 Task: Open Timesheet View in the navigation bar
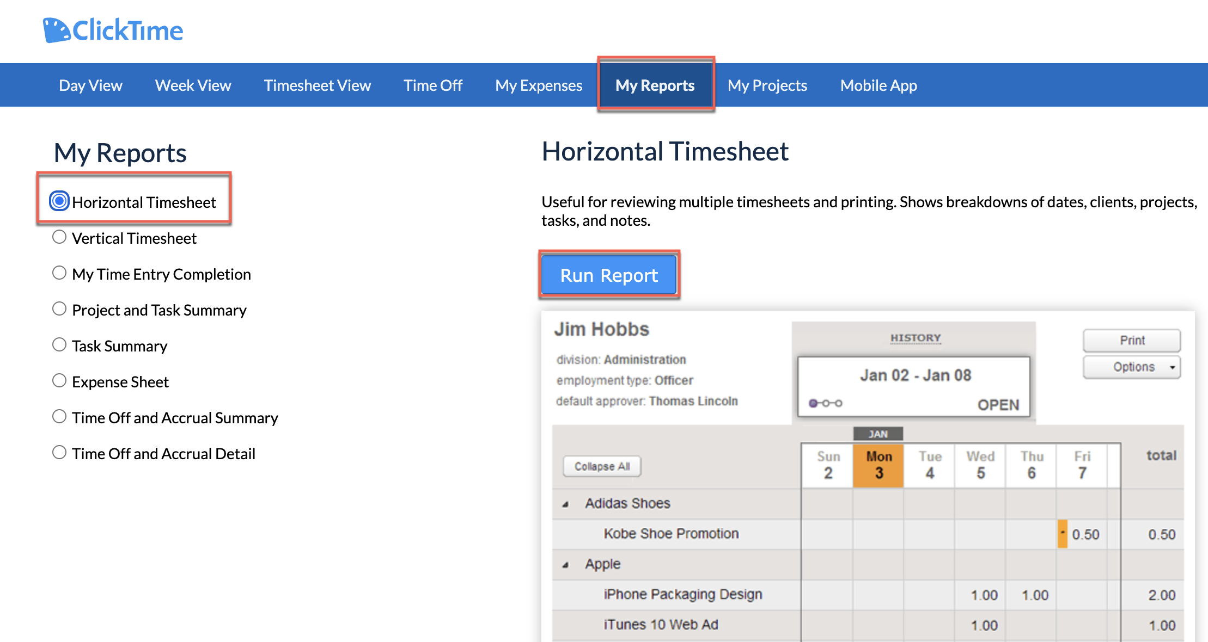coord(317,85)
